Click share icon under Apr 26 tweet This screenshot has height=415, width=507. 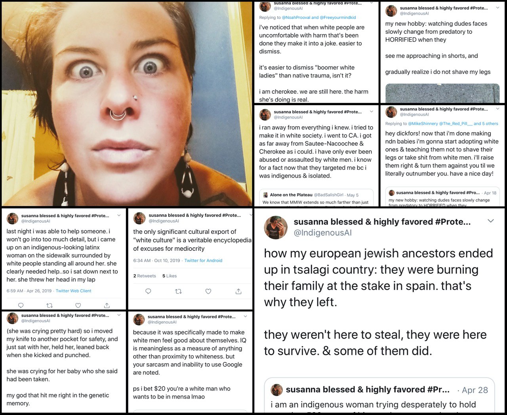107,305
